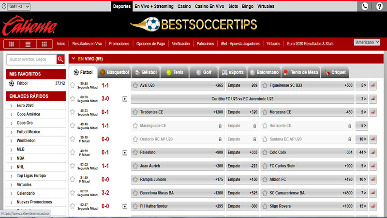
Task: Favorite the Palestino match row star
Action: tap(72, 152)
